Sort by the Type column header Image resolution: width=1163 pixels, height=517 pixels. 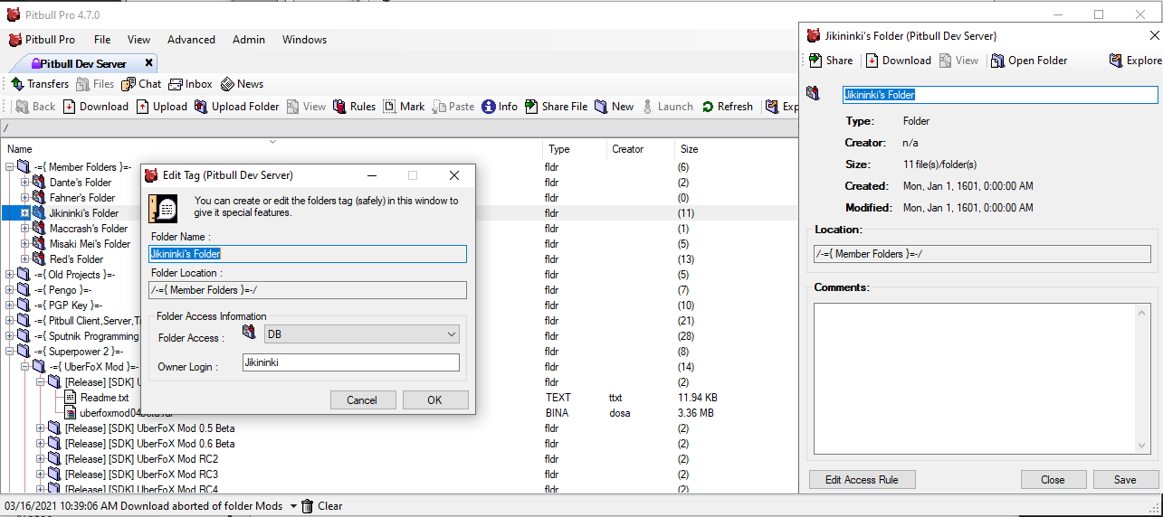[575, 149]
